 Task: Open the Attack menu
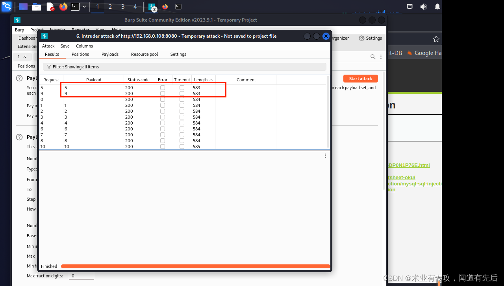coord(48,46)
